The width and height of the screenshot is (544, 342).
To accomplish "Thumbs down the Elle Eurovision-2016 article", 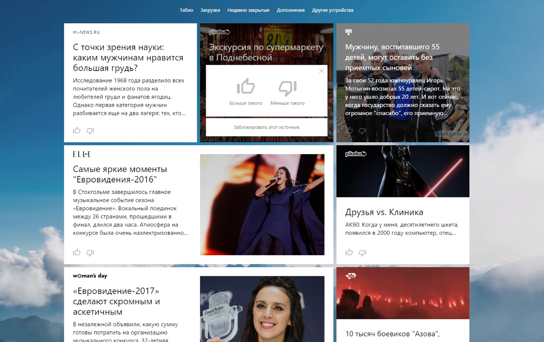I will pos(90,253).
